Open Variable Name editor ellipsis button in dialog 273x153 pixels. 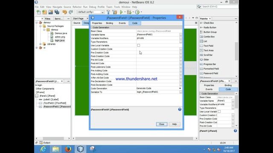(x=181, y=34)
